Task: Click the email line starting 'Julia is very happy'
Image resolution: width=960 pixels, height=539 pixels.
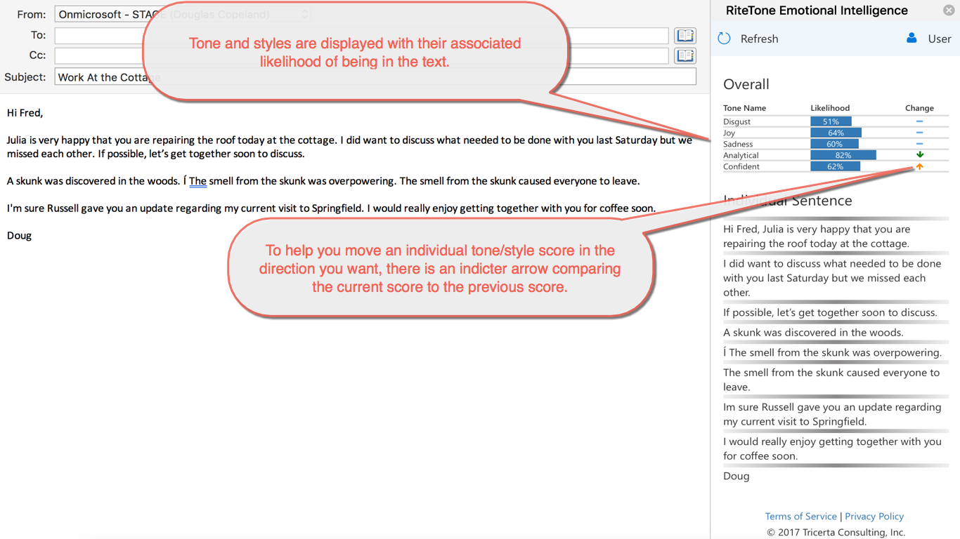Action: click(349, 140)
